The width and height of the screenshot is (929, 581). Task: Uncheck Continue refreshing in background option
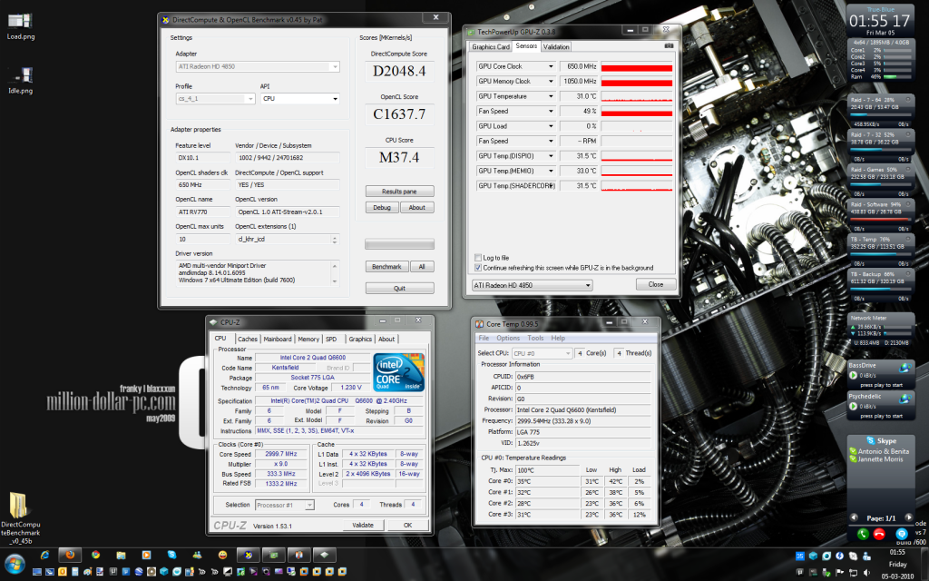(x=479, y=268)
